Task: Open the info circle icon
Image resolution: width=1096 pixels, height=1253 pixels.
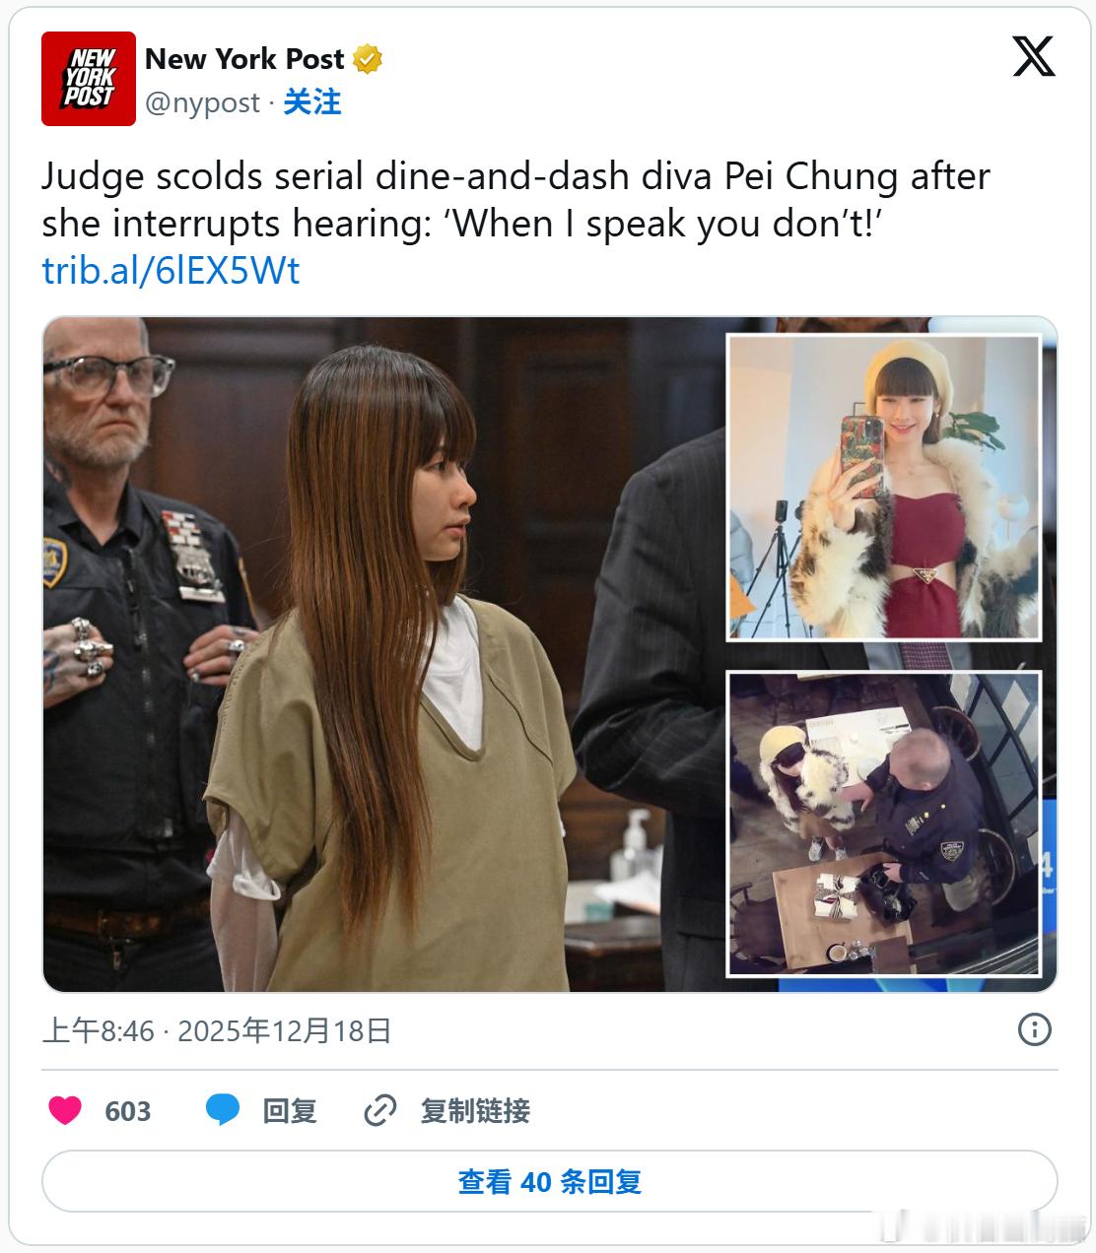Action: [x=1034, y=1030]
